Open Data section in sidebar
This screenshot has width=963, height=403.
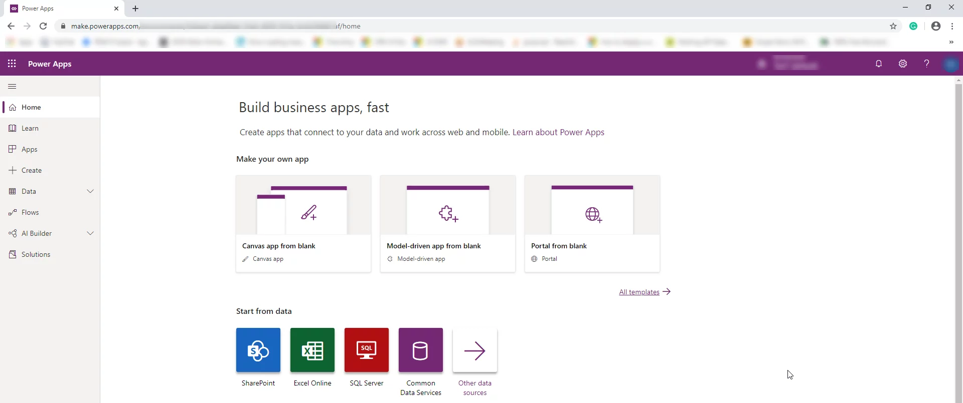coord(50,191)
